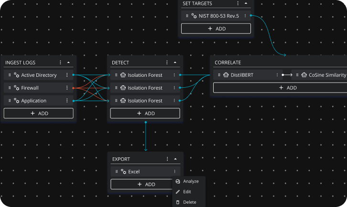This screenshot has height=207, width=347.
Task: Click the Active Directory gear icon
Action: point(16,75)
